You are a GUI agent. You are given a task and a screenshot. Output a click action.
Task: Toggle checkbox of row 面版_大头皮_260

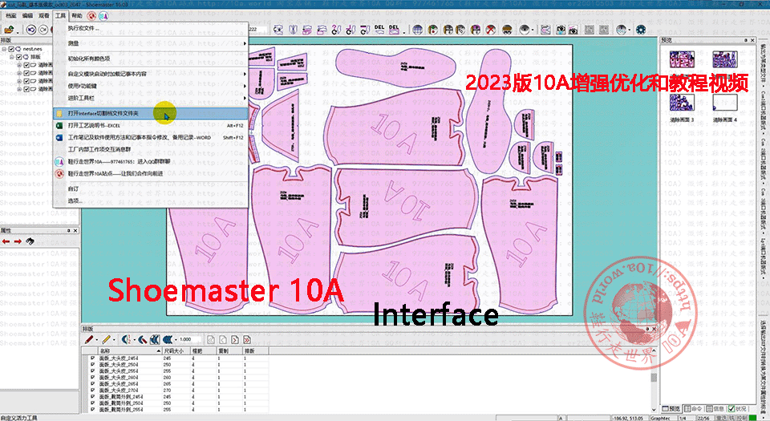92,378
